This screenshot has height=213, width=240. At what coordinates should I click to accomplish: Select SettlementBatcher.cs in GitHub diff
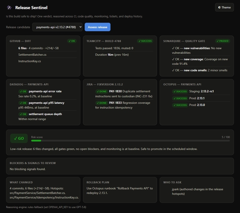coord(32,55)
